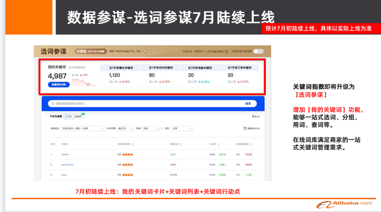
Task: Click the edit industry pencil icon
Action: click(227, 51)
